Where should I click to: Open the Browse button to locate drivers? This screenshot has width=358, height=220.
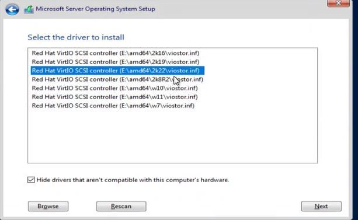48,207
